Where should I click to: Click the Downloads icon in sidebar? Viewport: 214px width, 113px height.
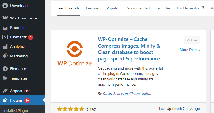[5, 6]
